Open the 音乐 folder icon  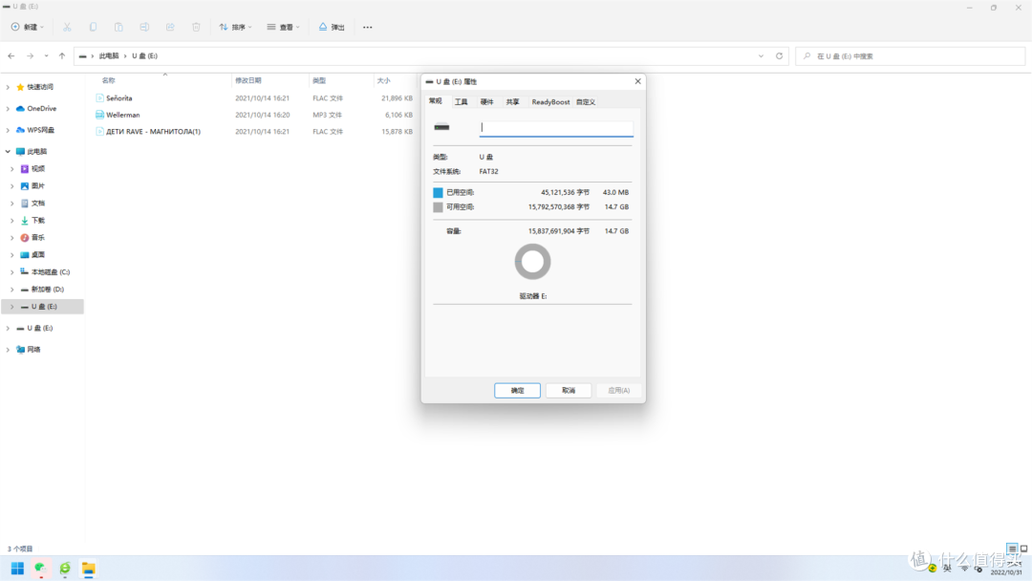click(x=24, y=238)
